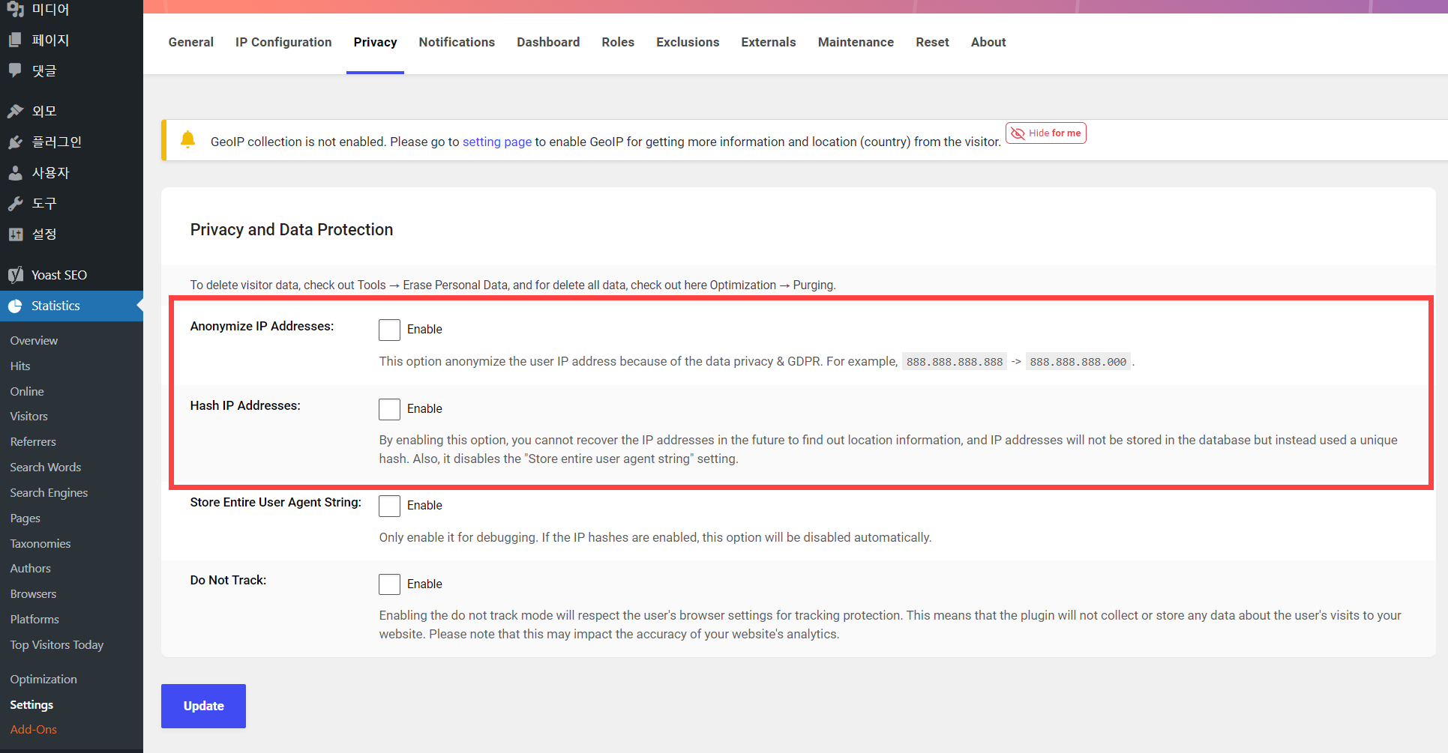The image size is (1448, 753).
Task: Click 888.888.888.000 example code text
Action: click(x=1078, y=362)
